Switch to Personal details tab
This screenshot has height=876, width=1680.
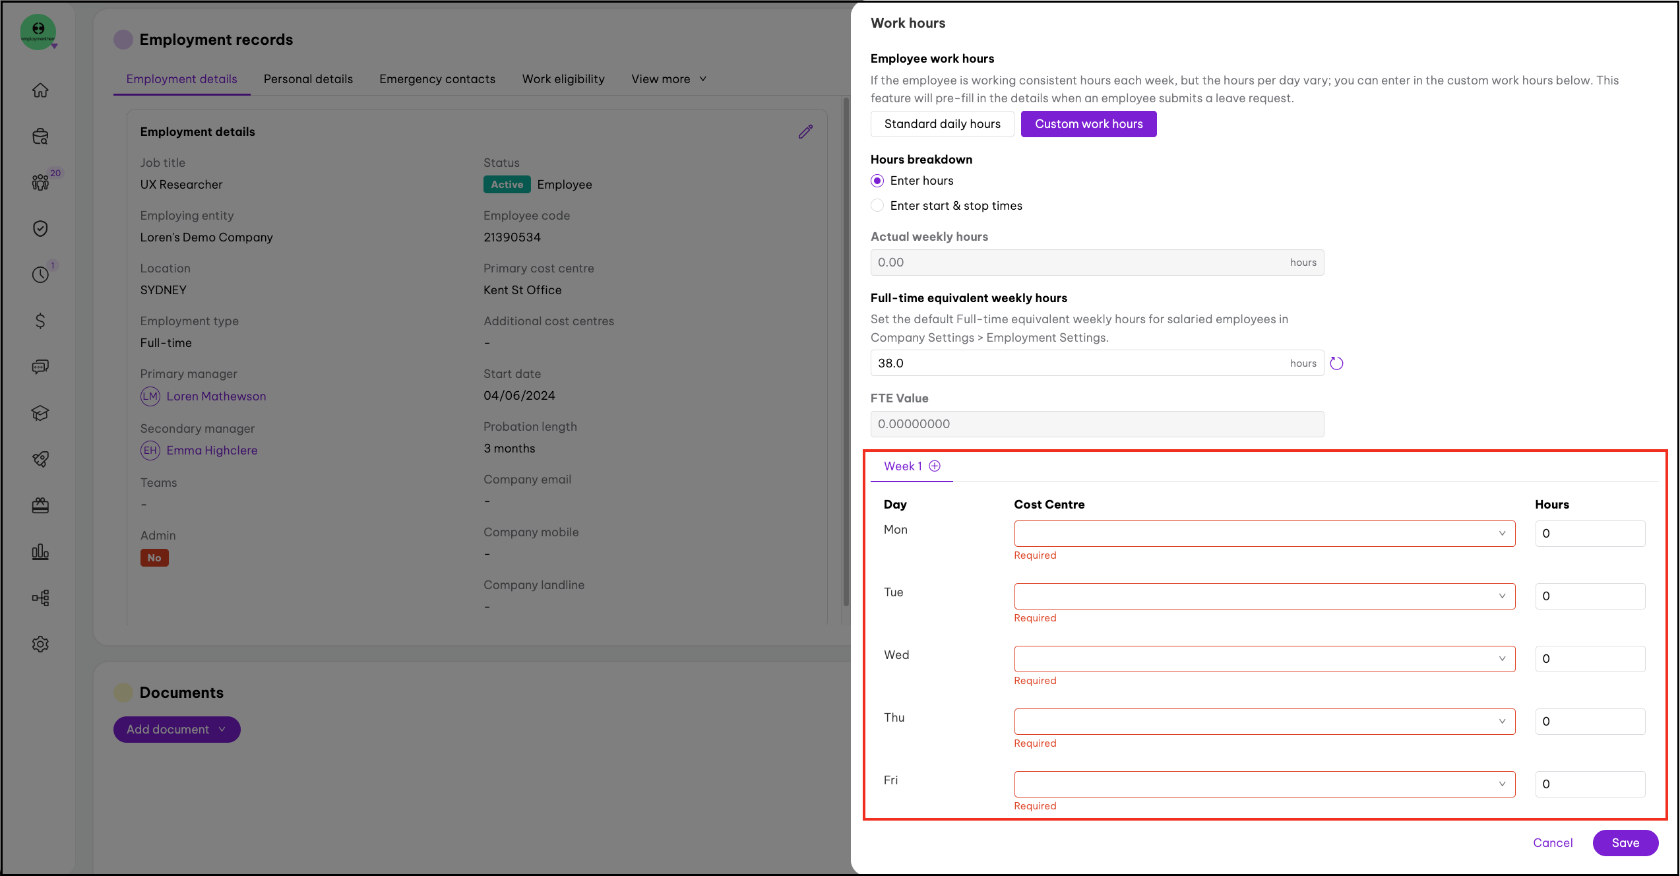coord(308,79)
